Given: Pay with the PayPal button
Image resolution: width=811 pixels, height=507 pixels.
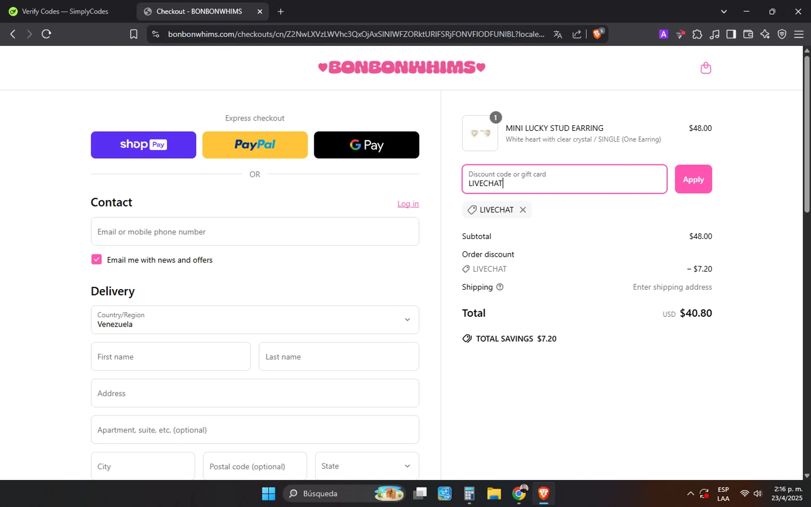Looking at the screenshot, I should 255,145.
